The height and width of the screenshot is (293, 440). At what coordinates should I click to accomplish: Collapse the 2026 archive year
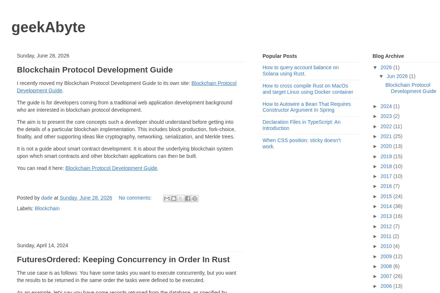pyautogui.click(x=375, y=67)
